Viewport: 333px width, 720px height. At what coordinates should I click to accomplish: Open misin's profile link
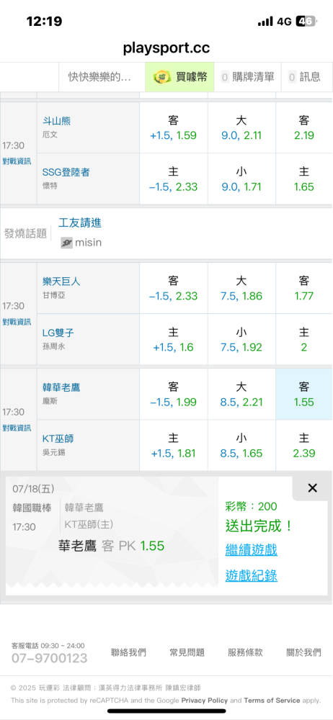(x=89, y=243)
